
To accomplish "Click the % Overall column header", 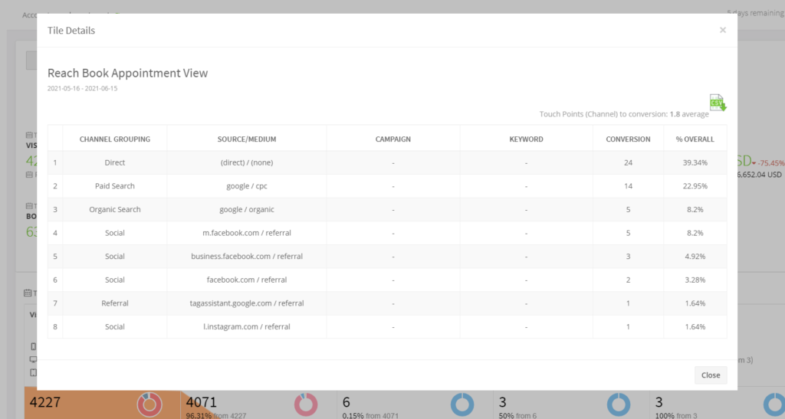I will pos(695,139).
